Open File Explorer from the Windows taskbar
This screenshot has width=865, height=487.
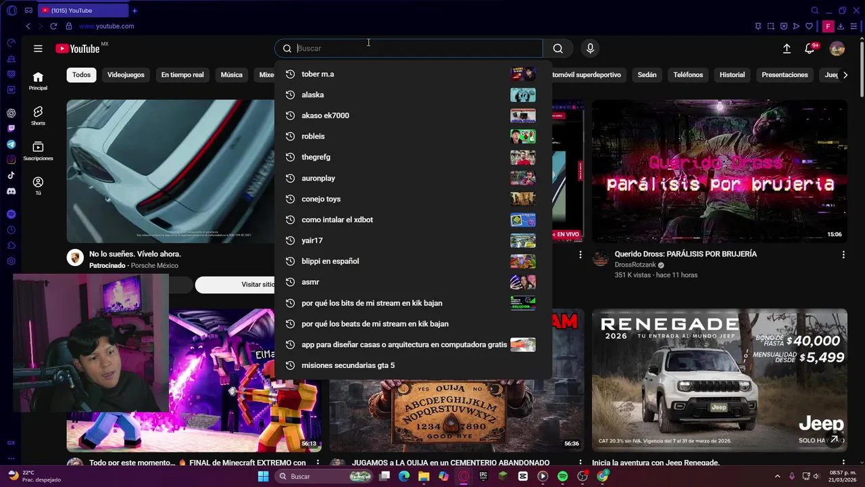point(424,476)
